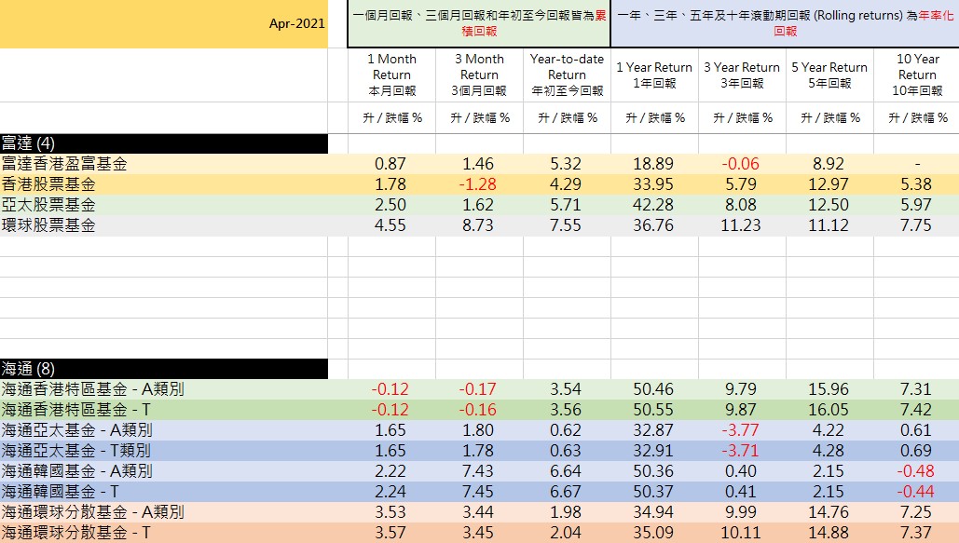Select the 亞太股票基金 fund name cell
Screen dimensions: 959x543
click(164, 205)
